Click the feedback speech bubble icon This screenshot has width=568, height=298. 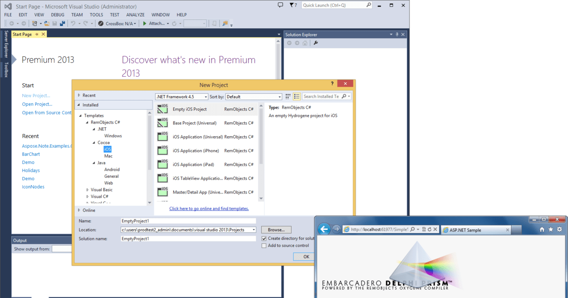point(280,5)
